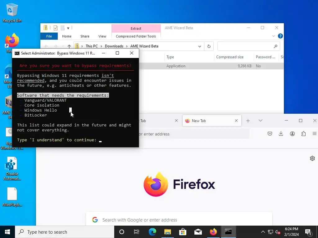Image resolution: width=318 pixels, height=238 pixels.
Task: Expand the Downloads breadcrumb chevron
Action: [x=127, y=46]
